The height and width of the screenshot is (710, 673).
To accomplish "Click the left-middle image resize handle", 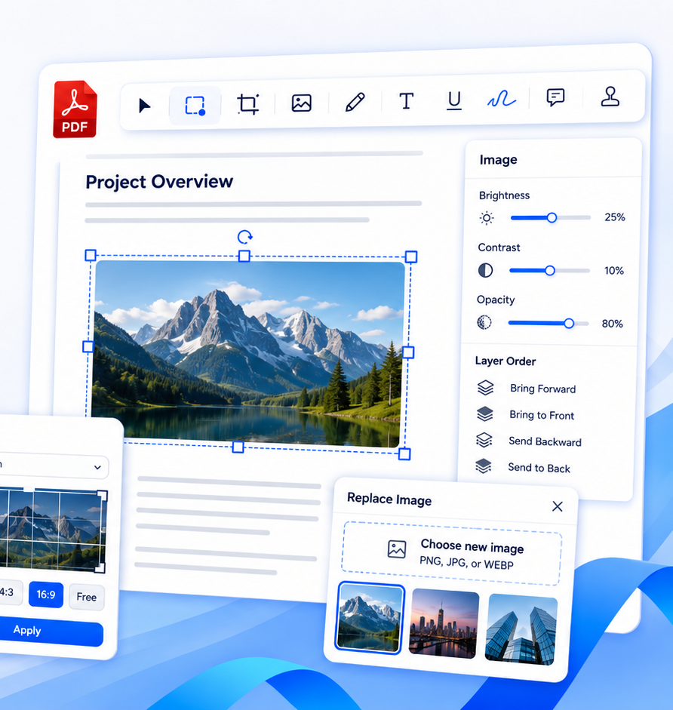I will click(88, 347).
